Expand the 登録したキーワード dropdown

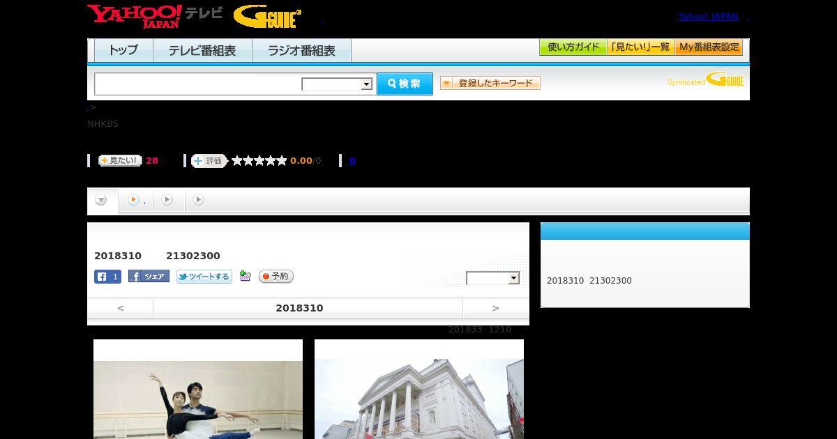[x=490, y=83]
